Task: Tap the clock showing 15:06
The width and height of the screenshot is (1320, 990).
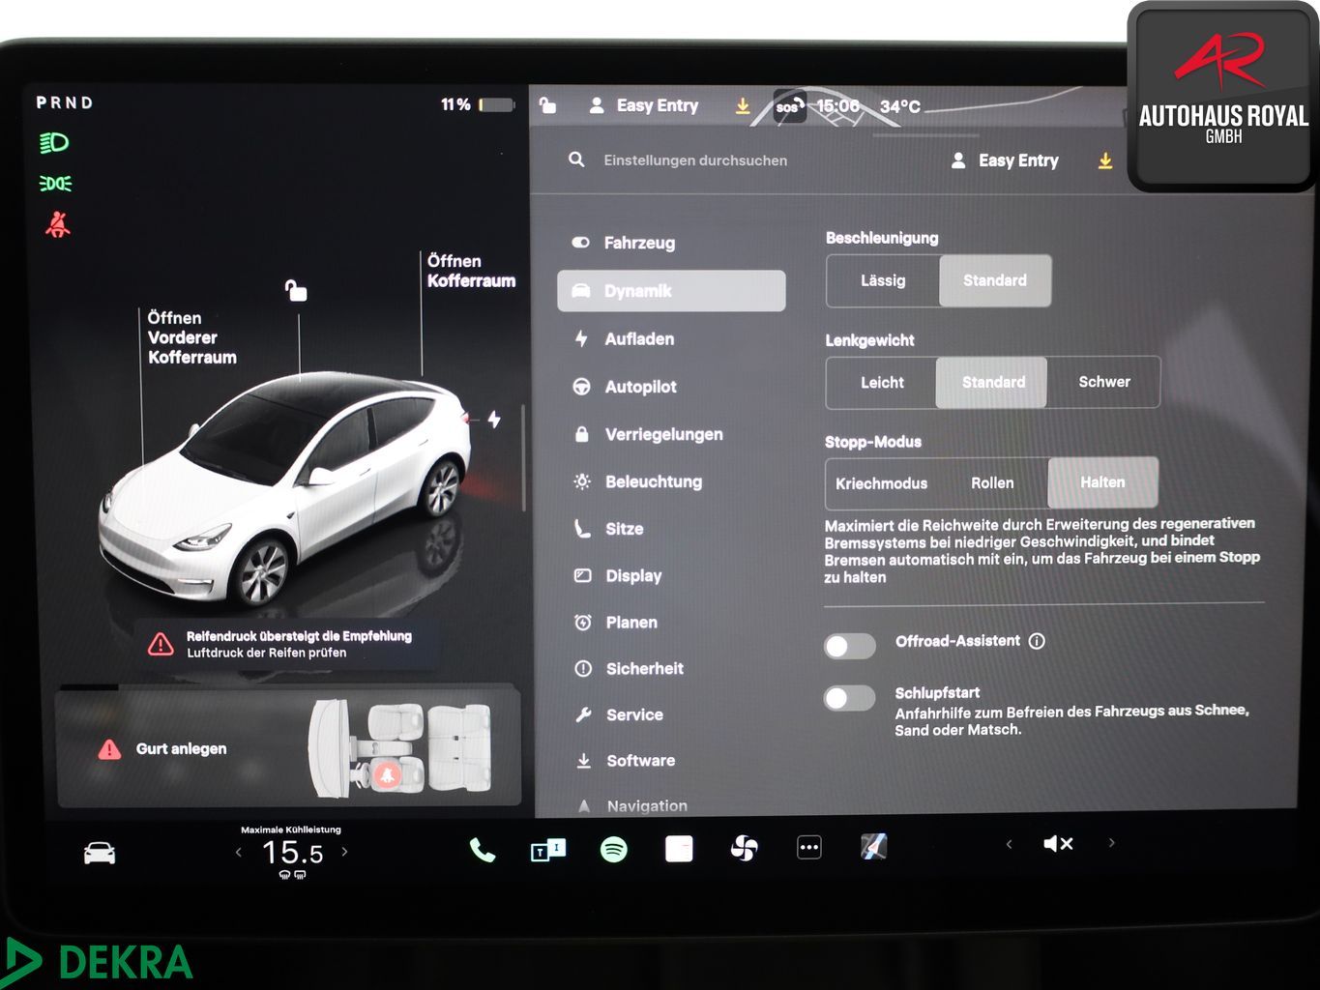Action: coord(837,106)
